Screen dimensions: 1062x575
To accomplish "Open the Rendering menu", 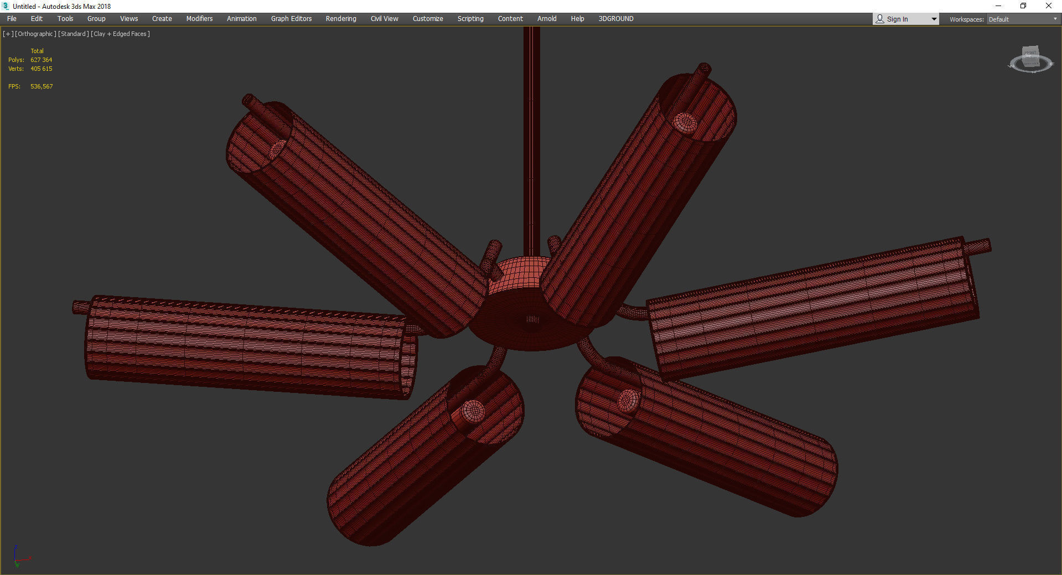I will tap(341, 19).
